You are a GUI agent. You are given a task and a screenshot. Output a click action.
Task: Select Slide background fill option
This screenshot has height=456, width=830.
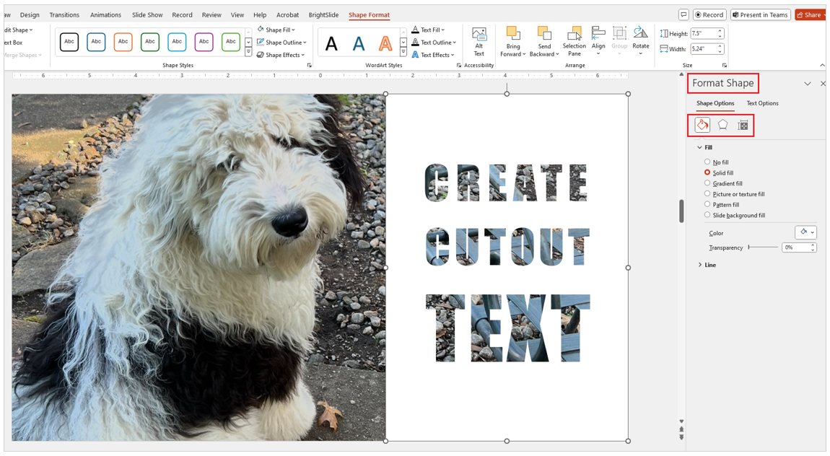coord(735,215)
